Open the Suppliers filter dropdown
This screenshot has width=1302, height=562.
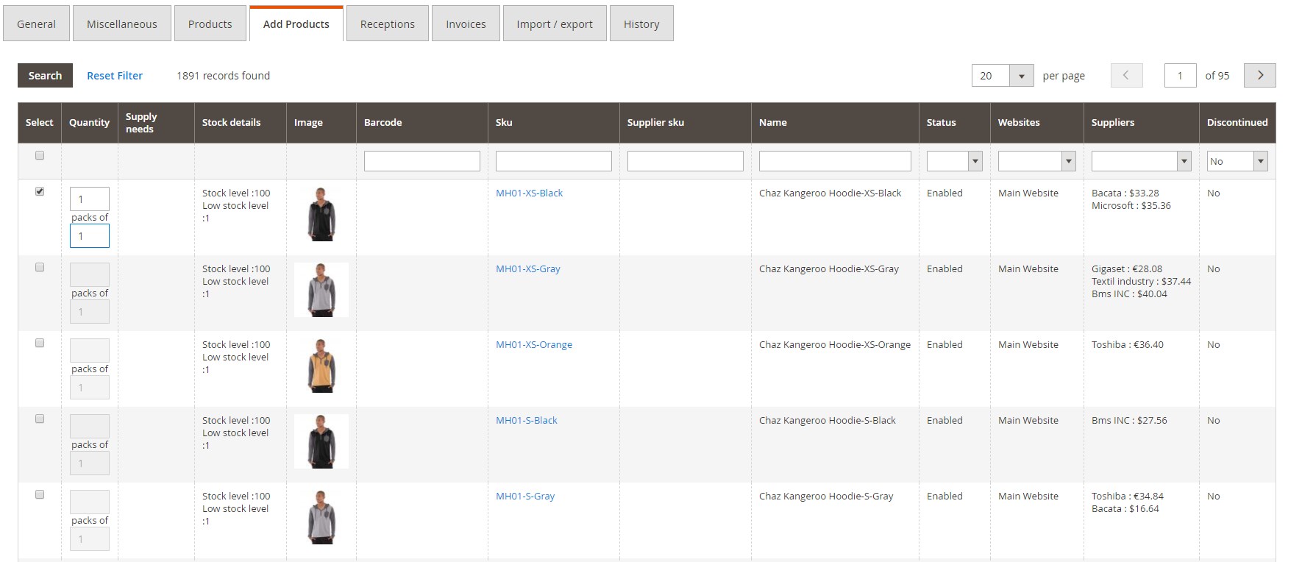point(1141,161)
